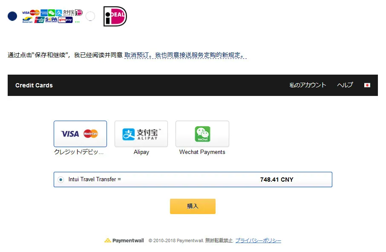Click the 購入 purchase button
The height and width of the screenshot is (252, 386).
click(x=193, y=206)
